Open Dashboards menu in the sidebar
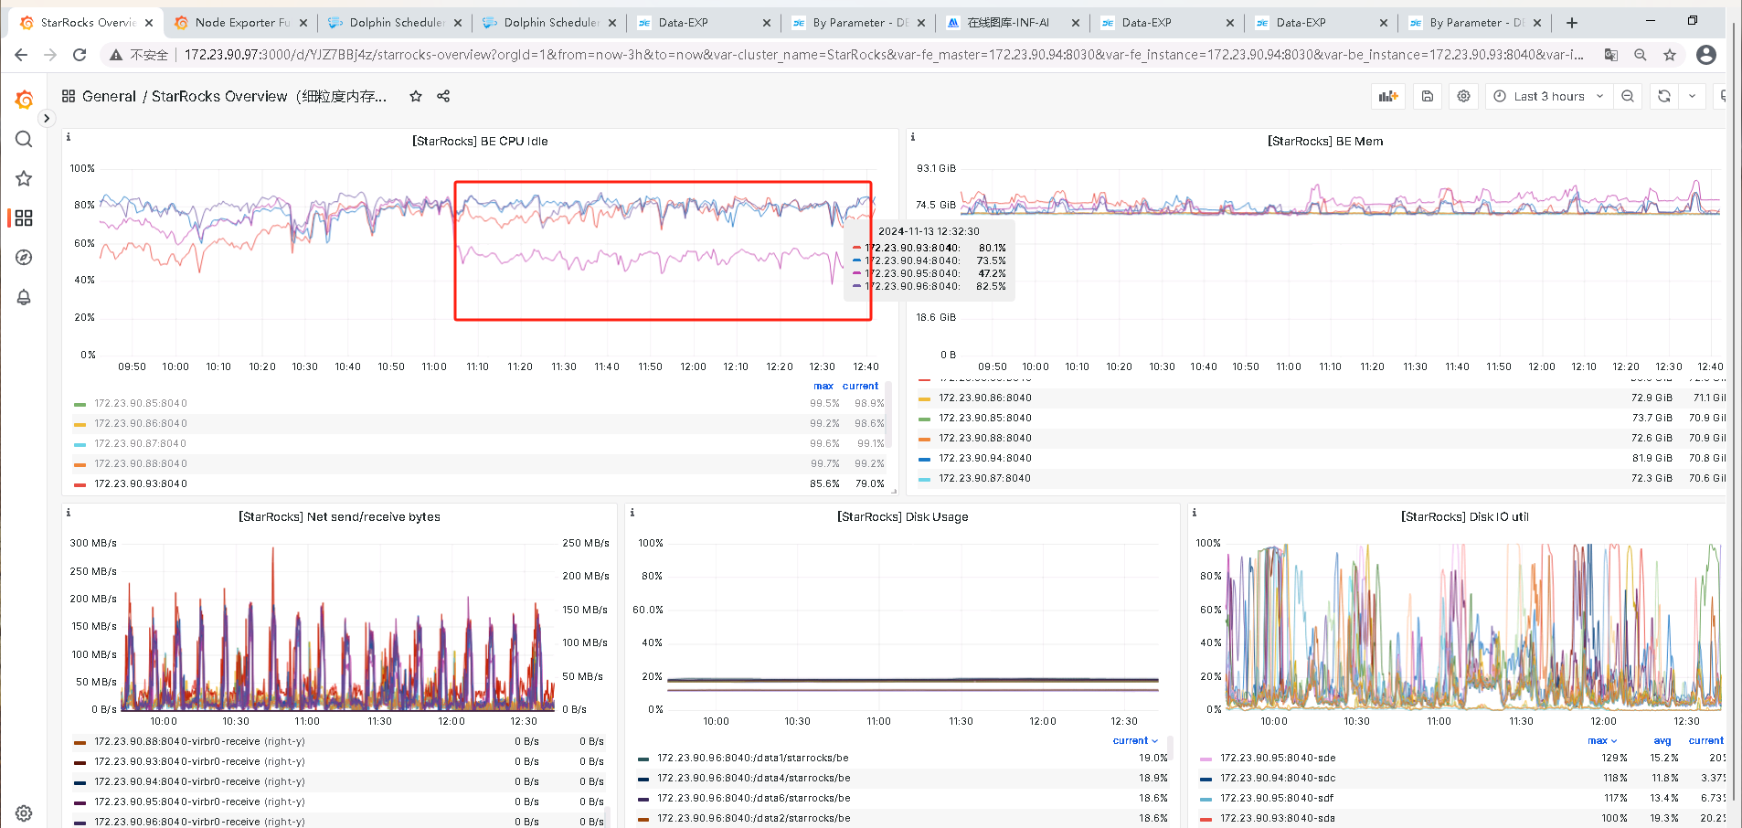1742x828 pixels. click(24, 218)
